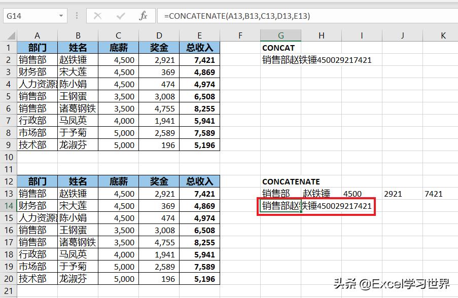Viewport: 458px width, 298px height.
Task: Click the Insert Function fx icon
Action: [x=143, y=16]
